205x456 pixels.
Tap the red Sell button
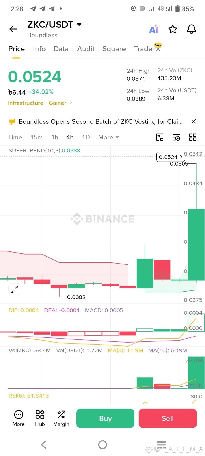point(168,418)
